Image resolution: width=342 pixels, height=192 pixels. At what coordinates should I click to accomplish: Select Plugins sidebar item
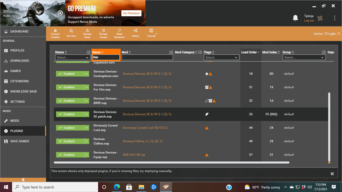23,131
